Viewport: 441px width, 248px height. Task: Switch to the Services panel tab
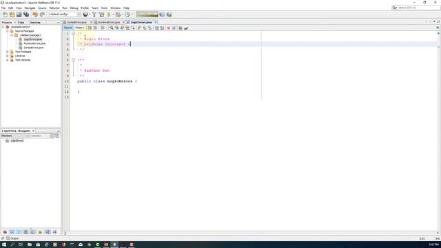tap(35, 23)
